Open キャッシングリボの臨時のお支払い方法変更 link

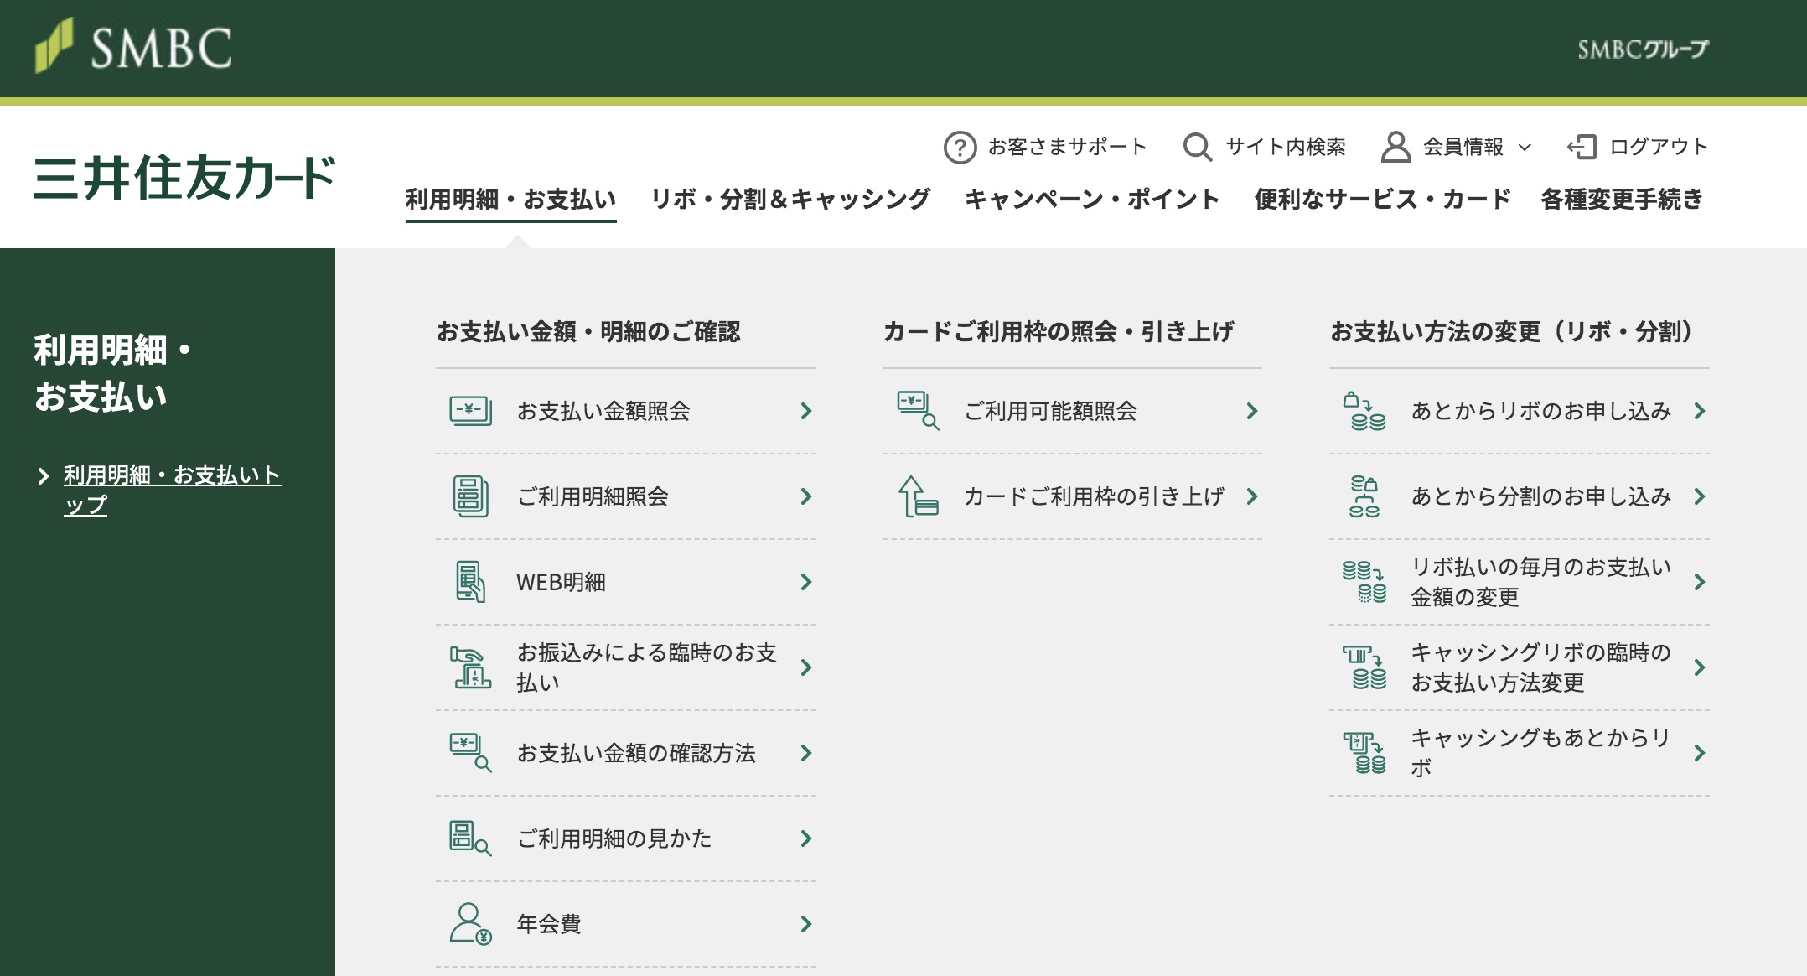1519,667
